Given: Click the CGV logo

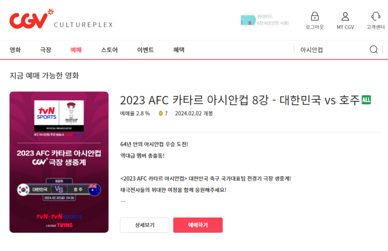Looking at the screenshot, I should pos(31,19).
